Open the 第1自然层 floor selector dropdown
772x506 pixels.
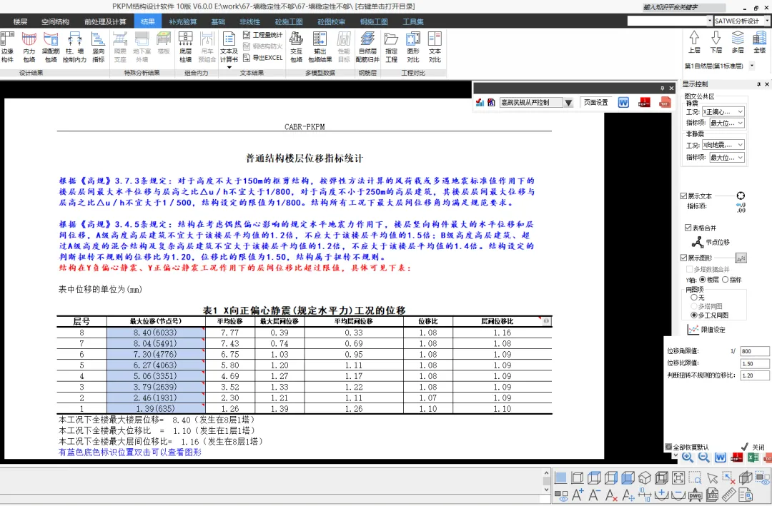click(752, 66)
